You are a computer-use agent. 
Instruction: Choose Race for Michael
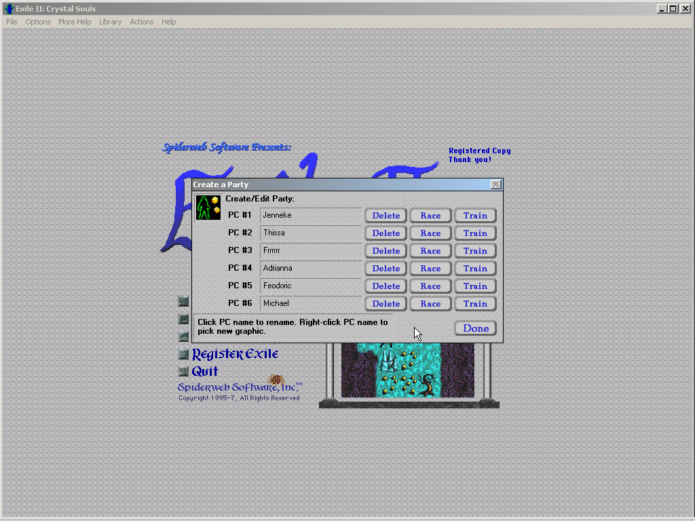click(430, 305)
